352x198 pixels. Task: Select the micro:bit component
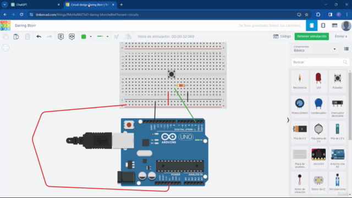click(x=318, y=157)
